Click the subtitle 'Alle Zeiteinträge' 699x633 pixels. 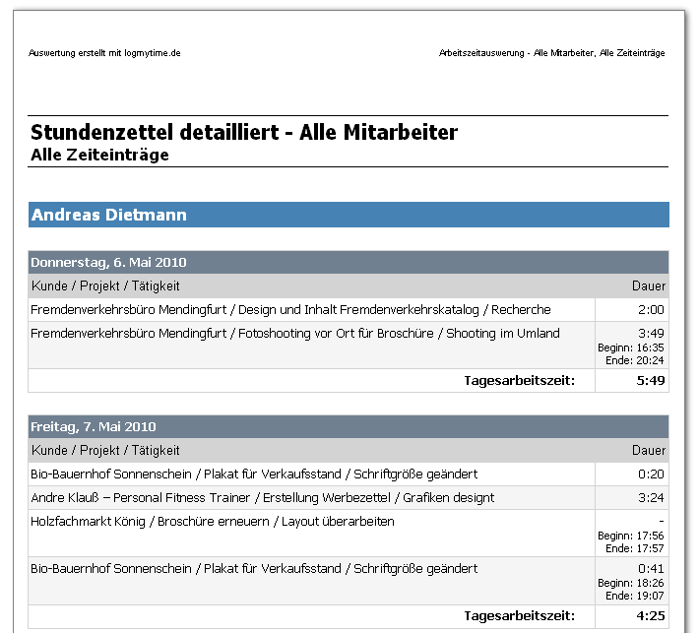click(99, 155)
